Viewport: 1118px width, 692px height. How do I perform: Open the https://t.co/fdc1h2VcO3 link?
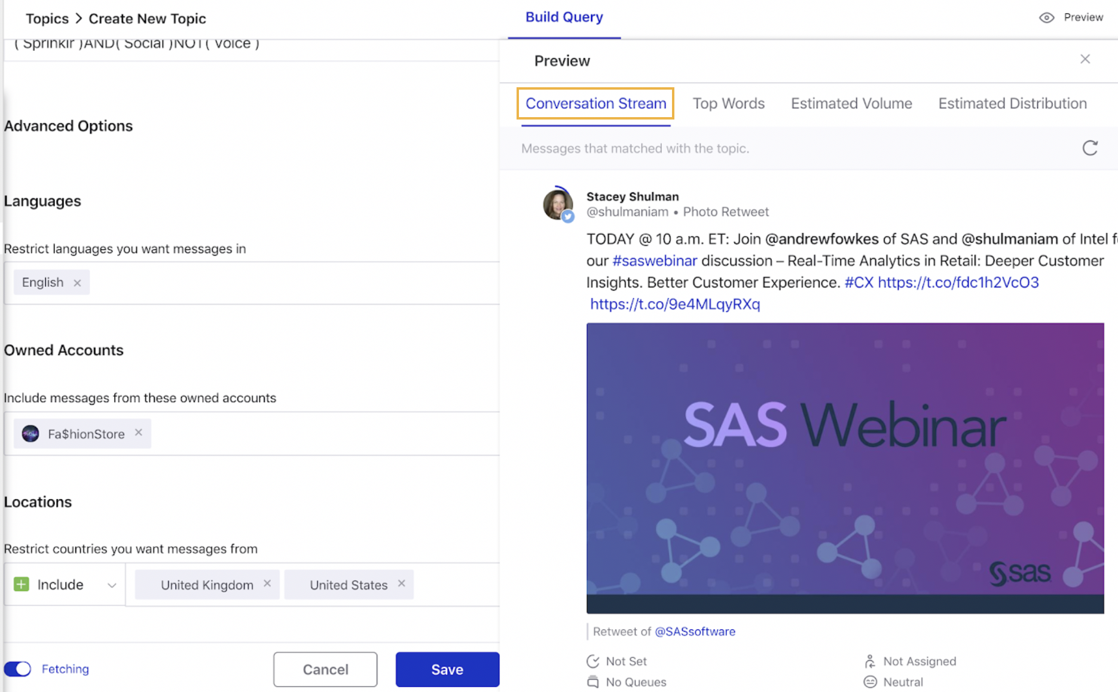tap(958, 283)
